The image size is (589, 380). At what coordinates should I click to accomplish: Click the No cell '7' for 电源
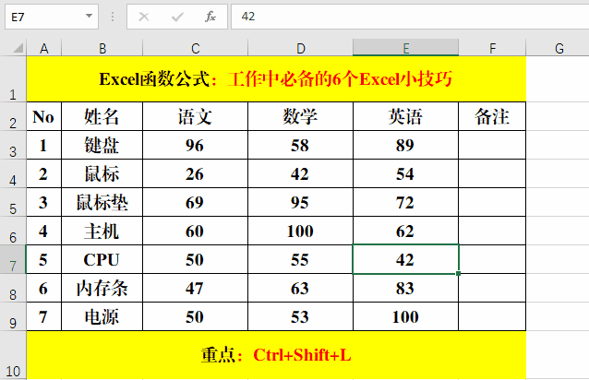[43, 316]
